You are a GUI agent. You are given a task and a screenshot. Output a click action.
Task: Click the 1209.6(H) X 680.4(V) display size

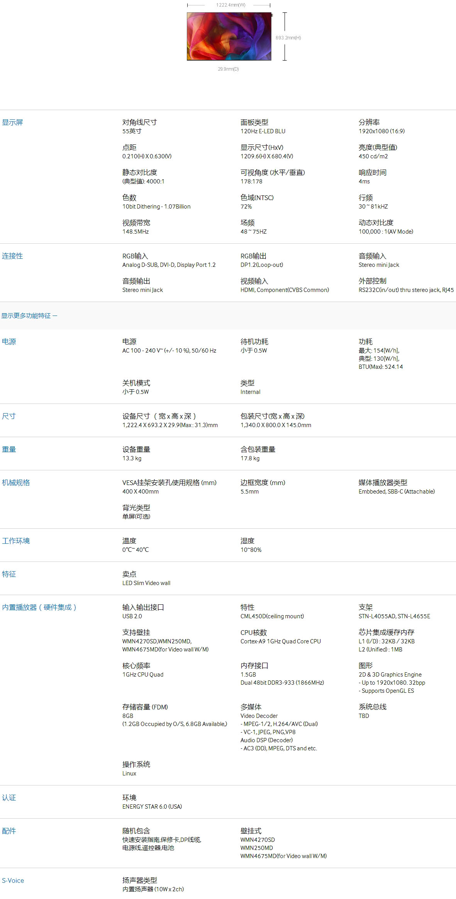tap(267, 156)
